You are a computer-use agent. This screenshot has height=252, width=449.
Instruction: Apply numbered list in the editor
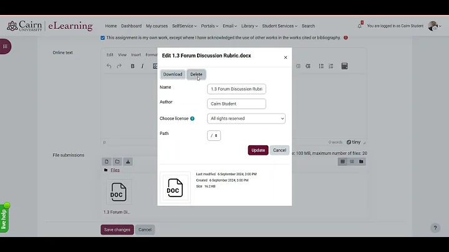(x=331, y=66)
